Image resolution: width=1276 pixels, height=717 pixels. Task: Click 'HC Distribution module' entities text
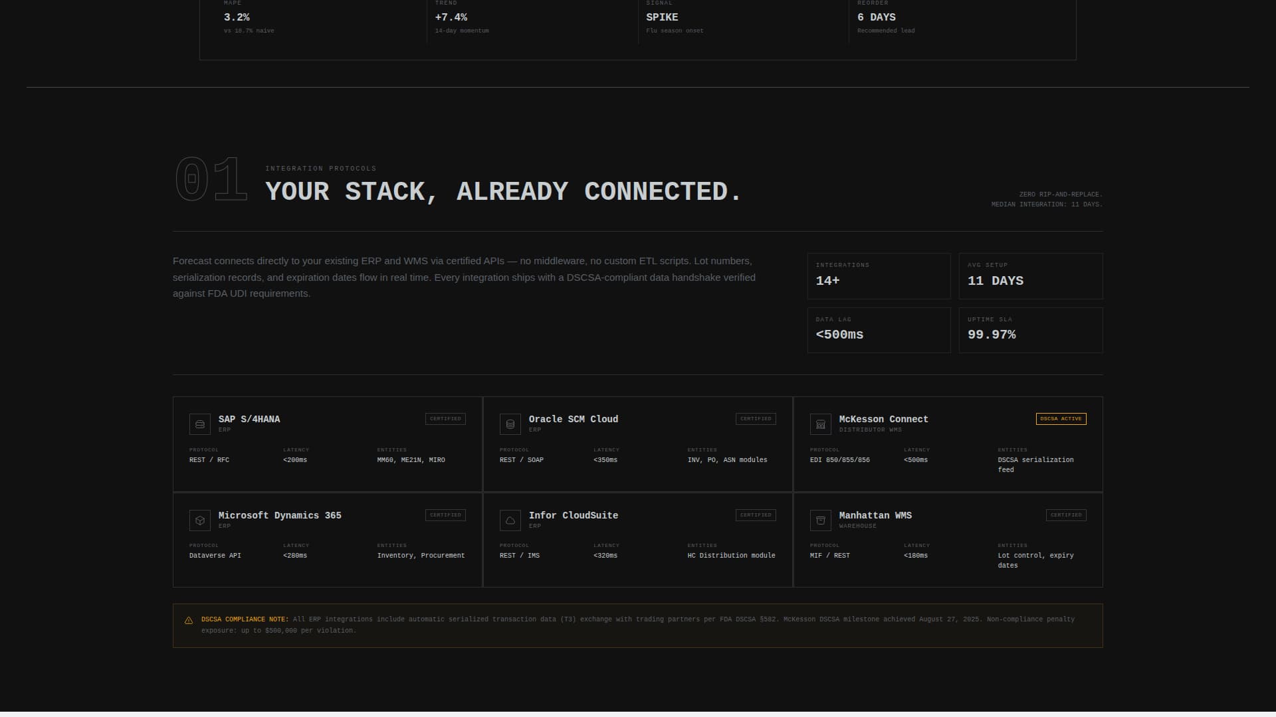coord(731,556)
